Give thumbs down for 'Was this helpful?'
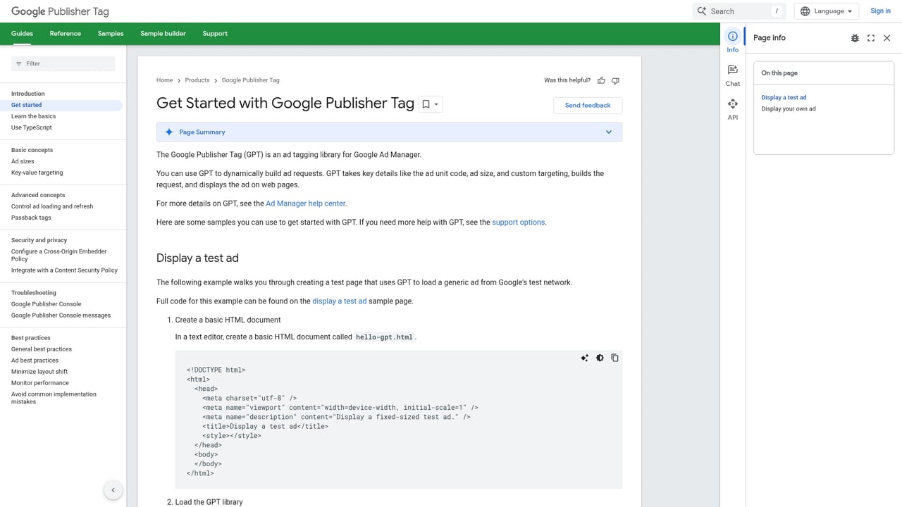 [614, 80]
